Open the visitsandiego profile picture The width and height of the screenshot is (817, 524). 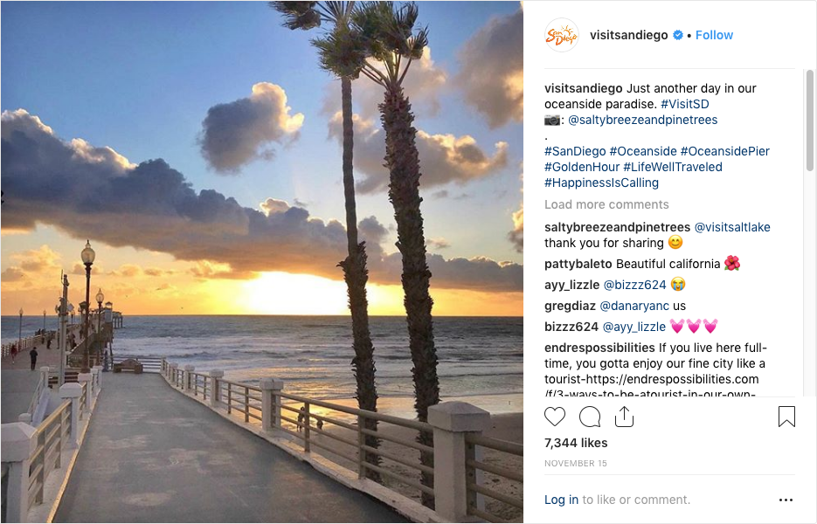[x=561, y=36]
